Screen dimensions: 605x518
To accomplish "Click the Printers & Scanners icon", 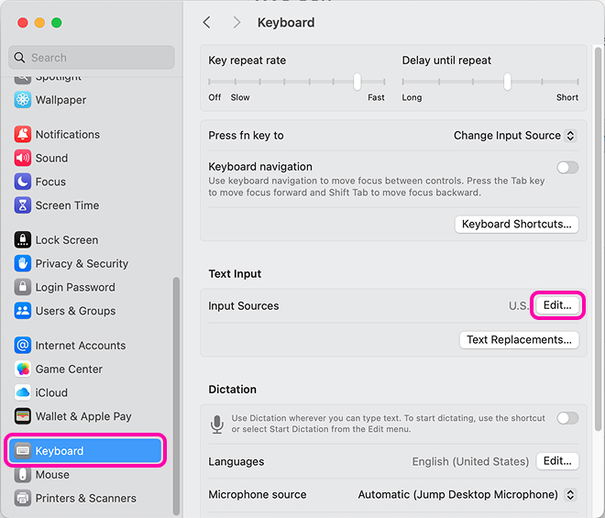I will pos(23,498).
